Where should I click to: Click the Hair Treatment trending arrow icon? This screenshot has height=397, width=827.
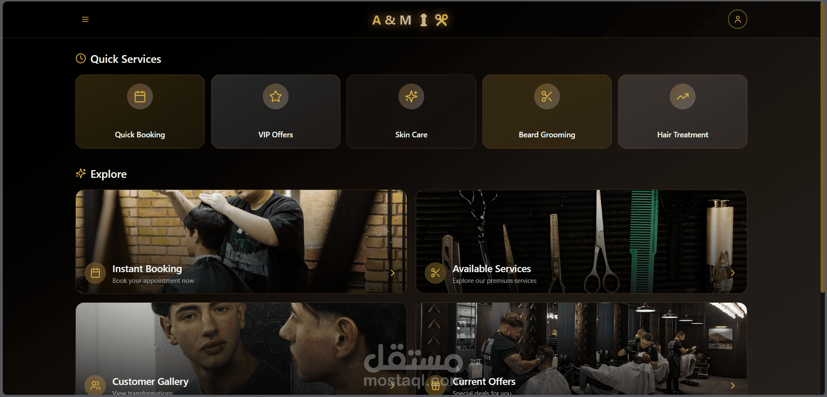[x=683, y=96]
